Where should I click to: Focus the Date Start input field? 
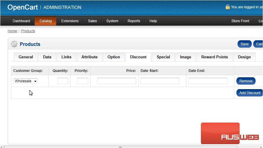click(160, 81)
